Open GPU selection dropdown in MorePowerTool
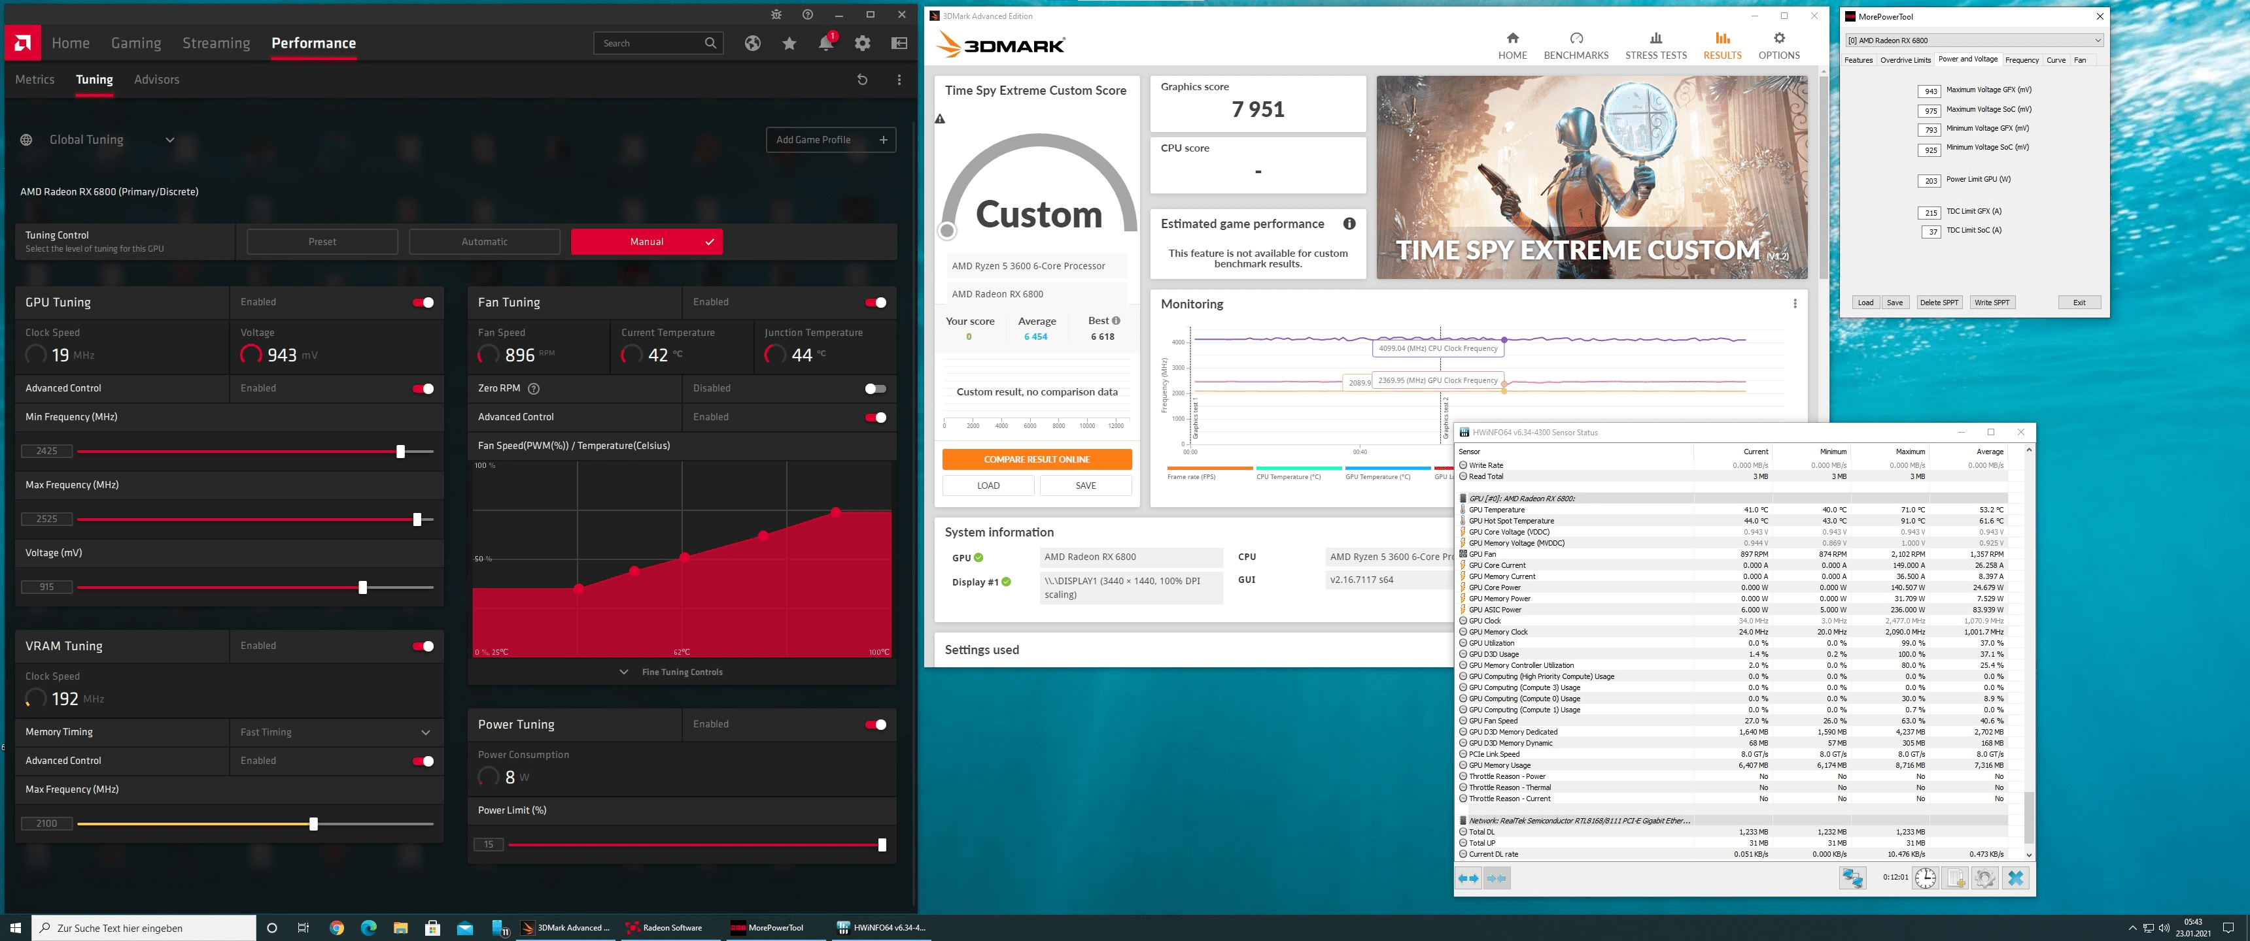This screenshot has width=2250, height=941. (x=1974, y=40)
